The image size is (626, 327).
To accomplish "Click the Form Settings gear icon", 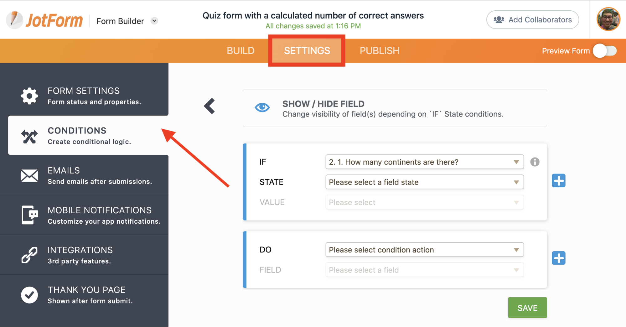I will click(x=29, y=96).
